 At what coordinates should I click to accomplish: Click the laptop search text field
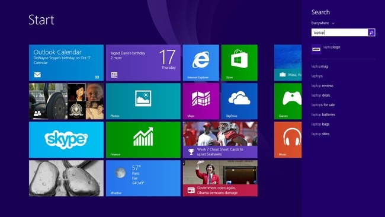339,33
